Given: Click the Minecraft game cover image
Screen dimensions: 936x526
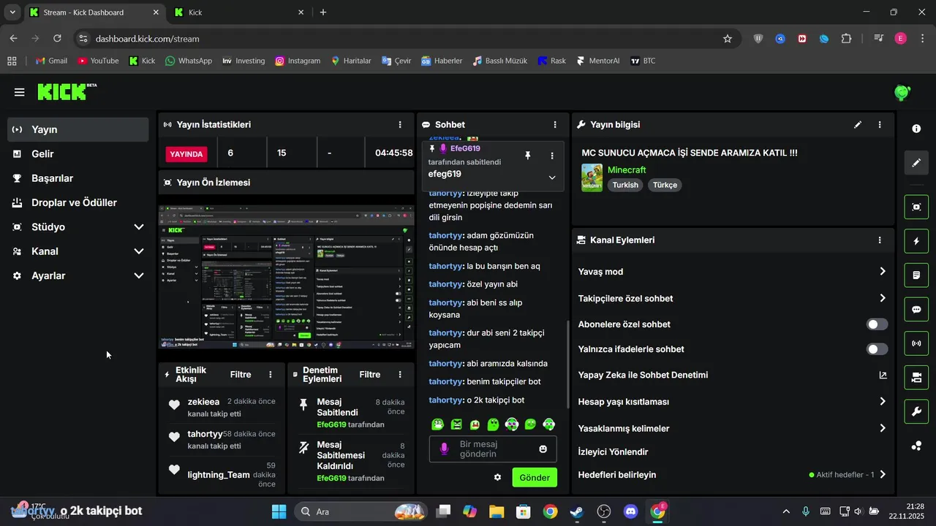Looking at the screenshot, I should (x=592, y=178).
